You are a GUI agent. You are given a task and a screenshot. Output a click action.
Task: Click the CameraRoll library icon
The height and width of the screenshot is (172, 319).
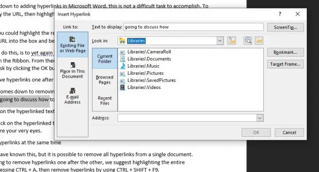123,52
